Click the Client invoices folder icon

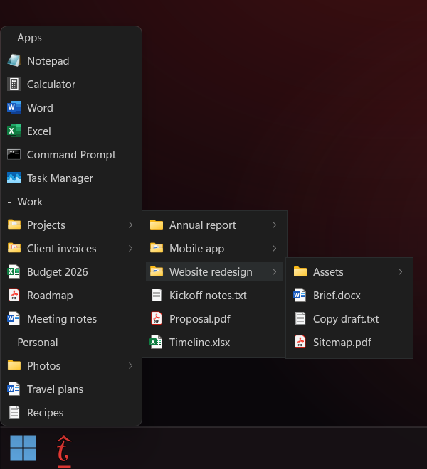pyautogui.click(x=14, y=248)
